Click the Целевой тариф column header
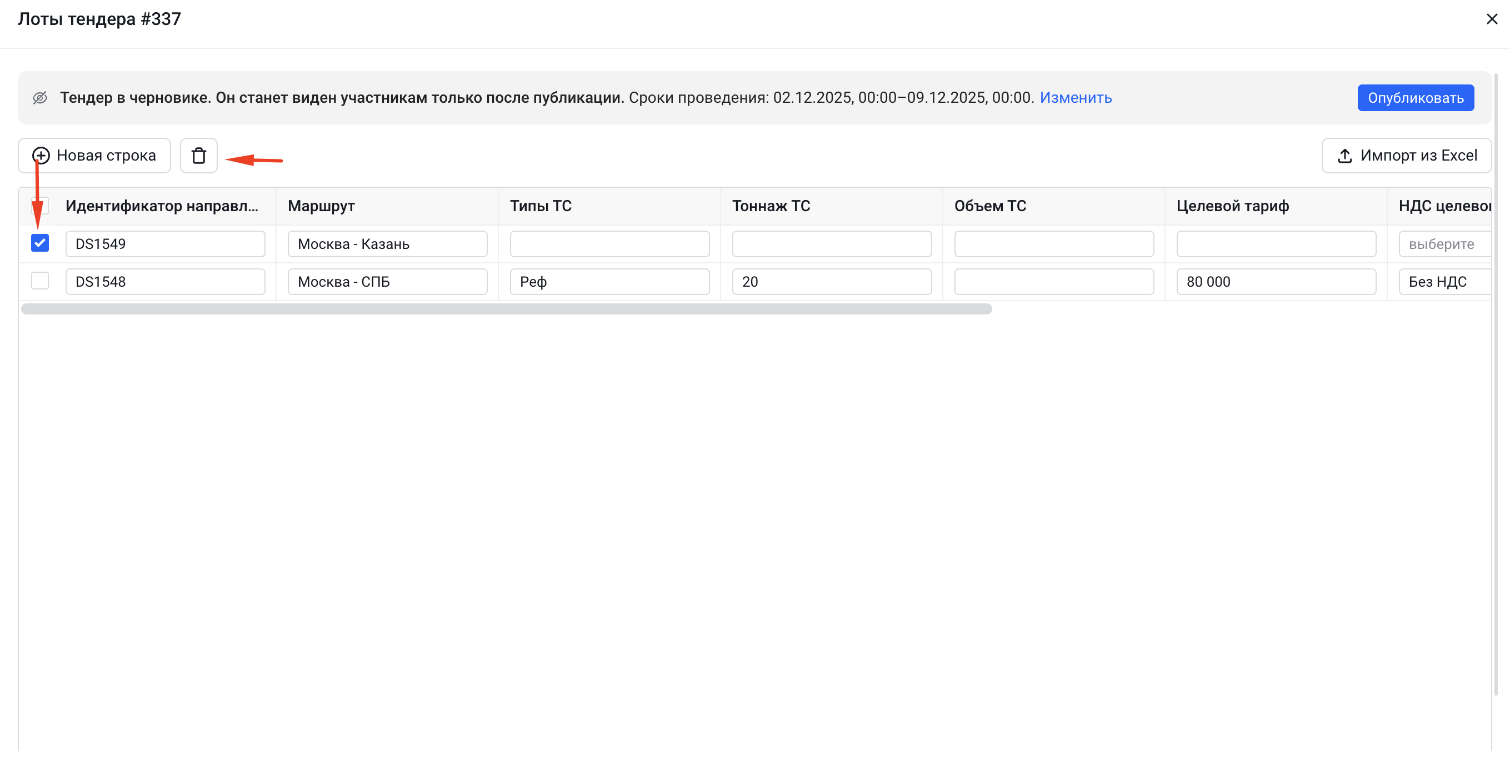 pyautogui.click(x=1232, y=206)
